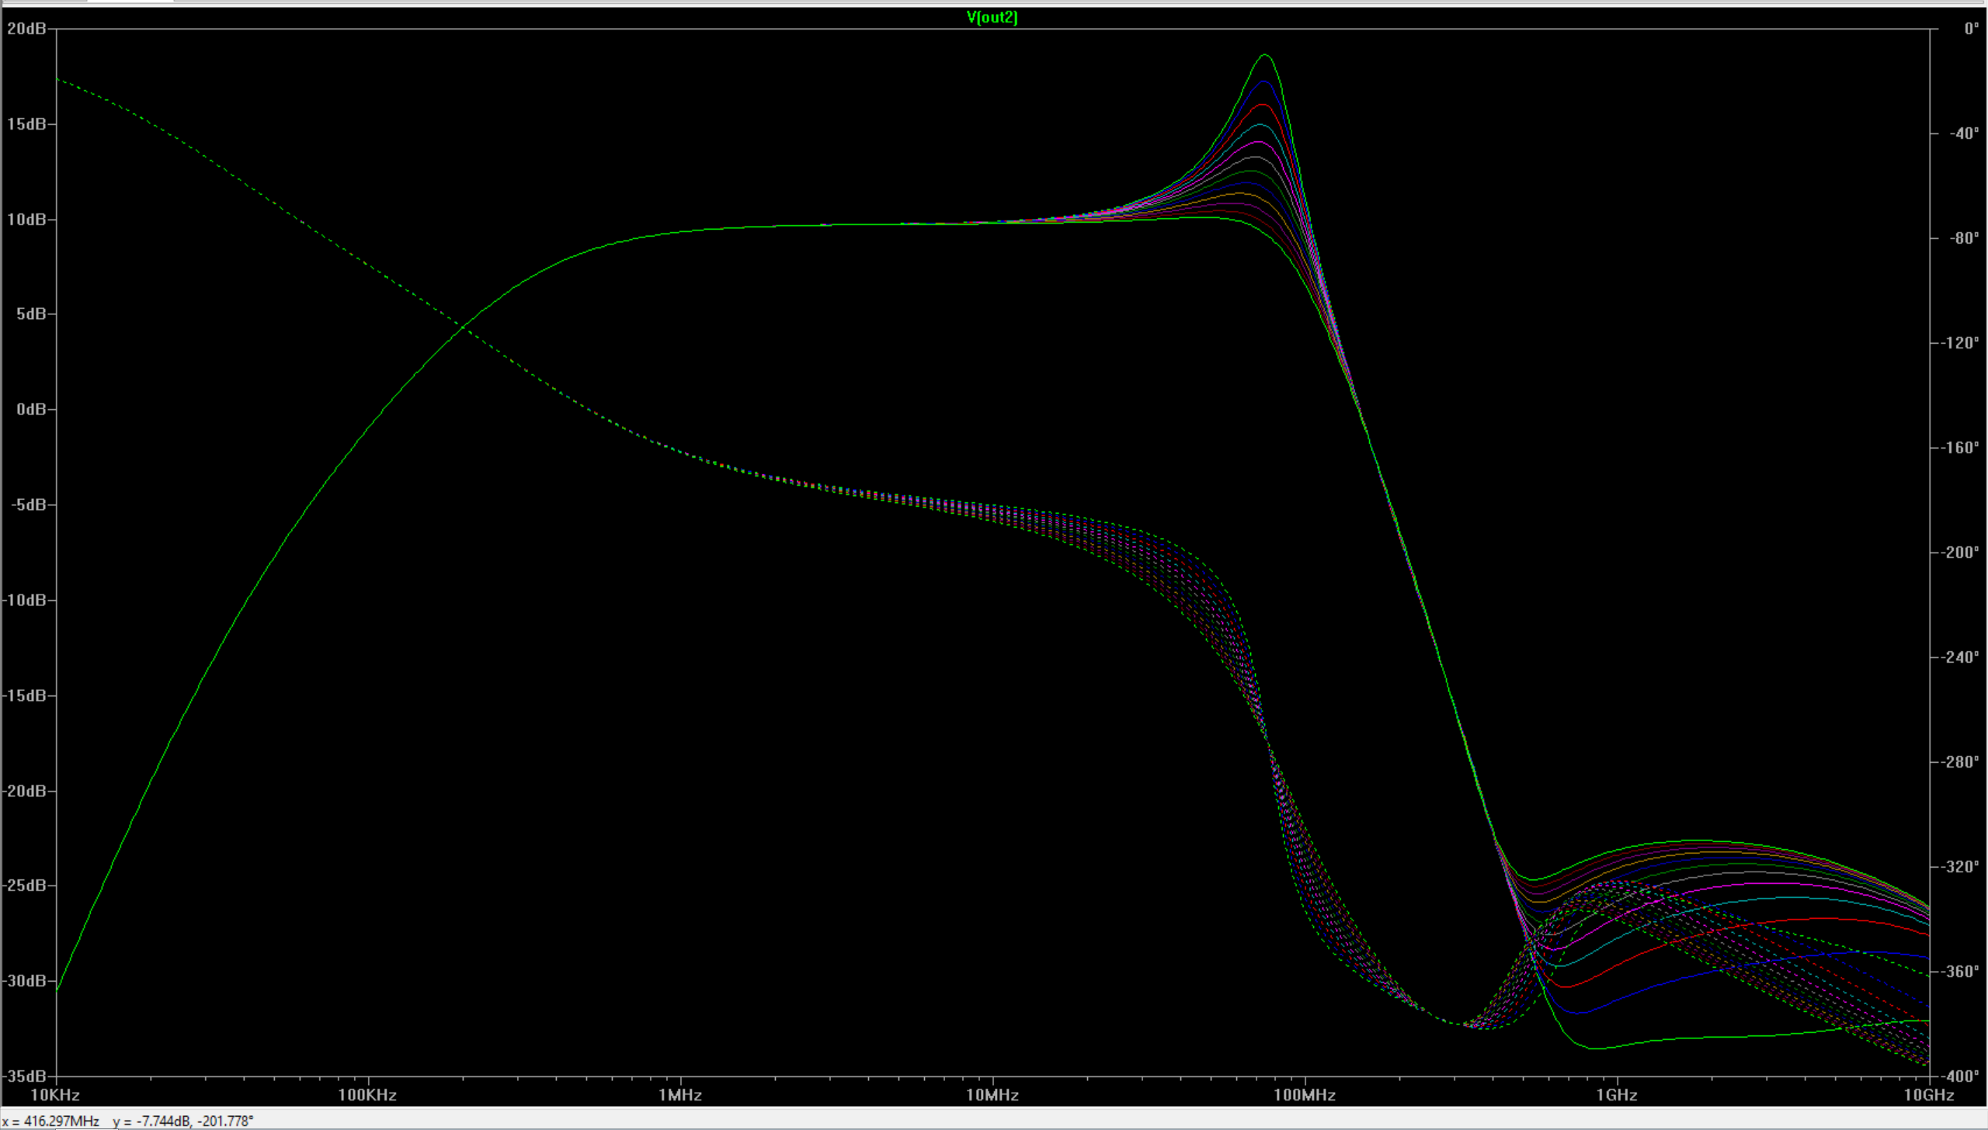Viewport: 1988px width, 1130px height.
Task: Click the 10KHz frequency axis label
Action: click(x=55, y=1095)
